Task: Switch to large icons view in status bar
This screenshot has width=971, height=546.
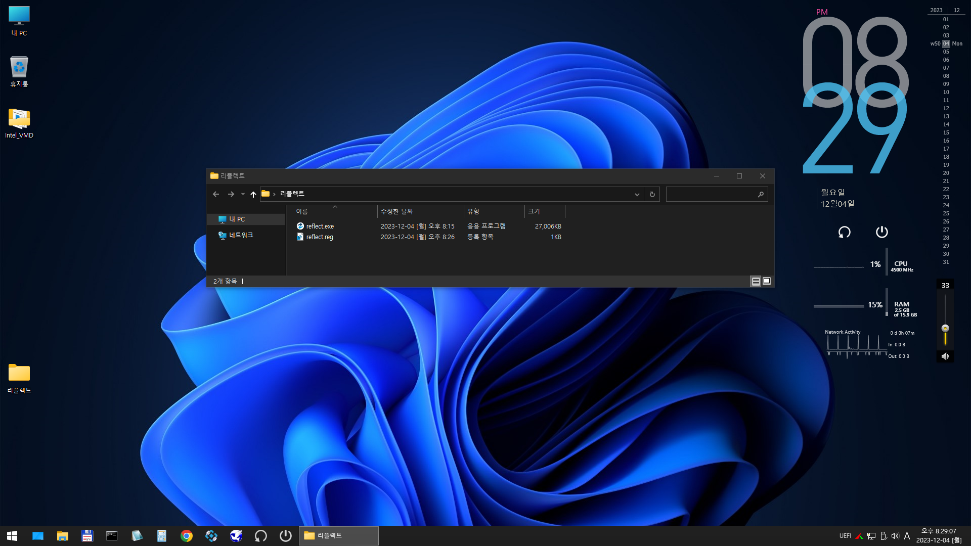Action: (767, 282)
